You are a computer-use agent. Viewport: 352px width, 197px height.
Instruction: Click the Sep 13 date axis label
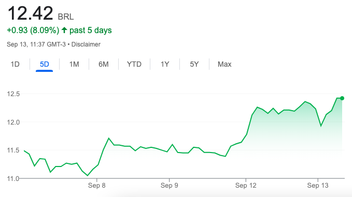pos(318,185)
